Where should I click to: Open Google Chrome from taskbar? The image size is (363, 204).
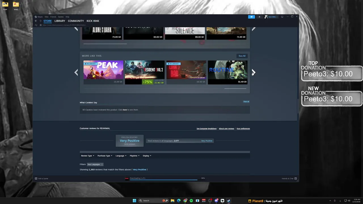[185, 201]
